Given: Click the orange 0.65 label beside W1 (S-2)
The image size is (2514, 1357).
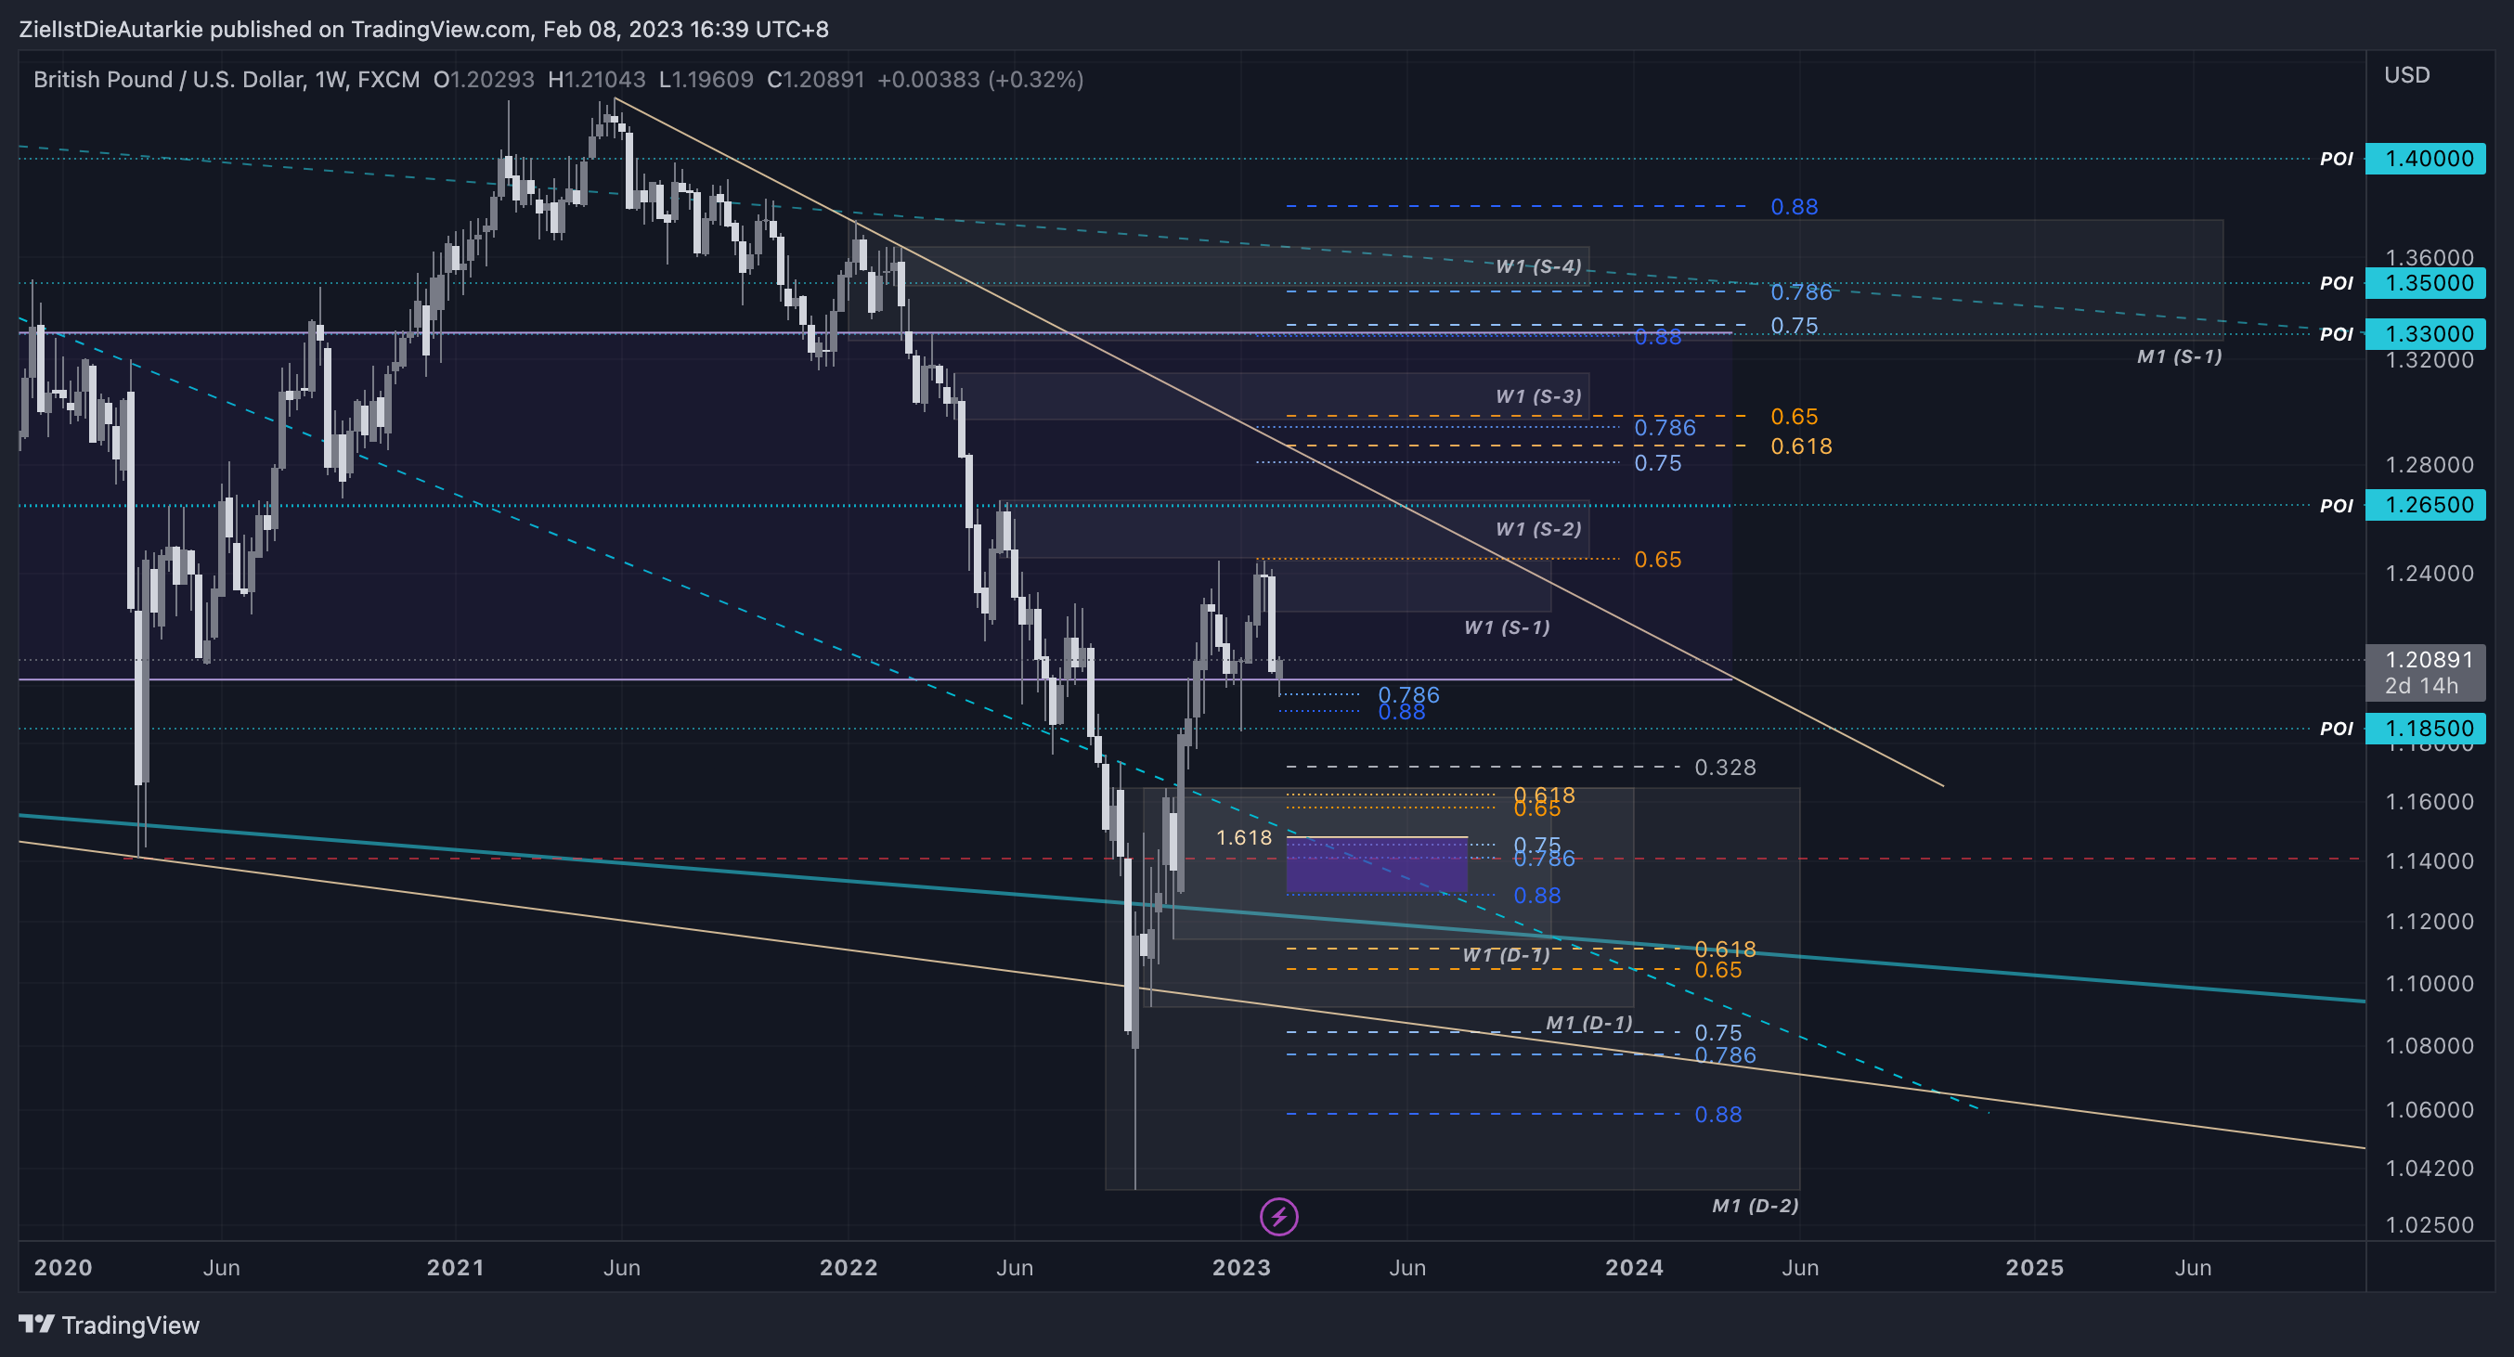Looking at the screenshot, I should [1658, 560].
